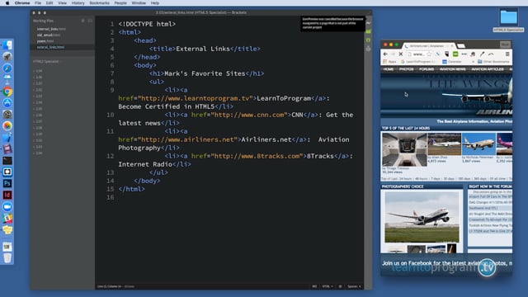Screen dimensions: 528x297
Task: Open Photos app from the Dock
Action: pyautogui.click(x=7, y=125)
